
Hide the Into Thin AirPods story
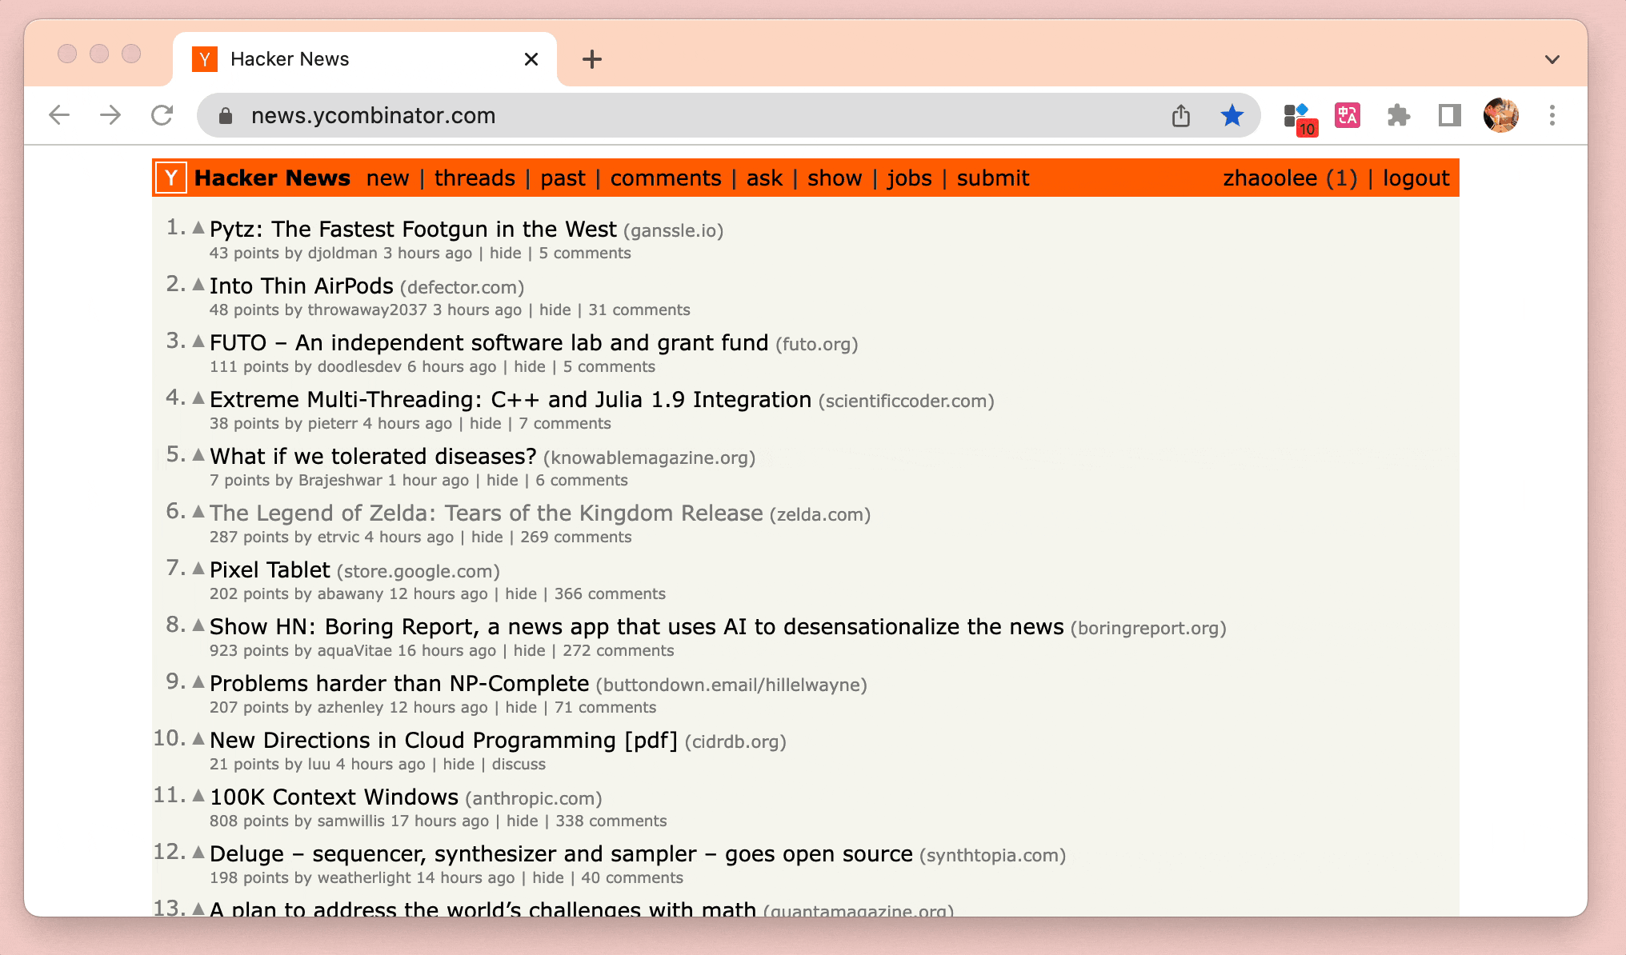pyautogui.click(x=555, y=310)
